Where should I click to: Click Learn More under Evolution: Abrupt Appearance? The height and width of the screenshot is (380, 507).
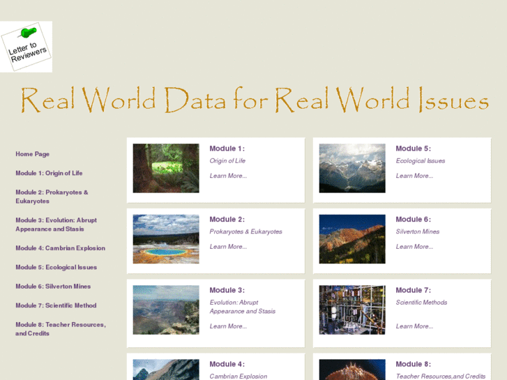click(x=228, y=326)
